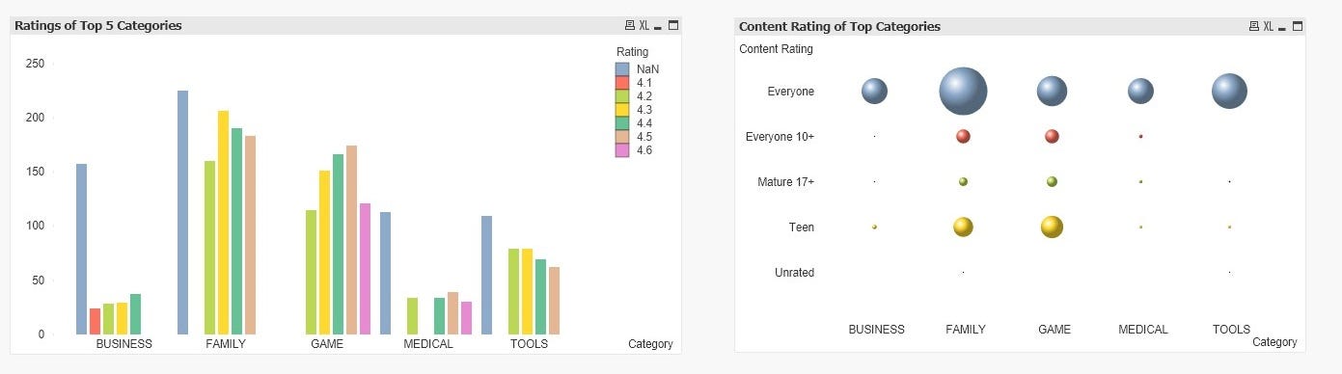The width and height of the screenshot is (1342, 374).
Task: Send the Content Rating chart to Excel with XL
Action: pyautogui.click(x=1268, y=26)
